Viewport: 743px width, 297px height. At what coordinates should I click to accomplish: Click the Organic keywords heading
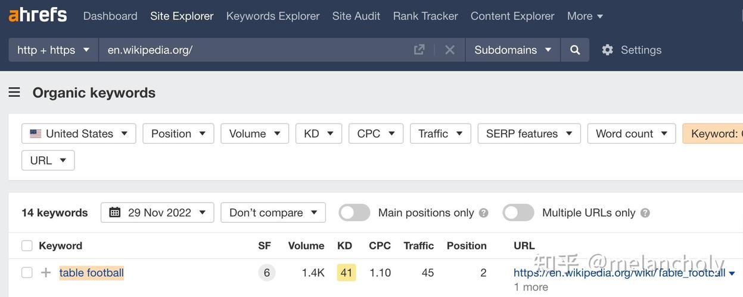[x=94, y=93]
